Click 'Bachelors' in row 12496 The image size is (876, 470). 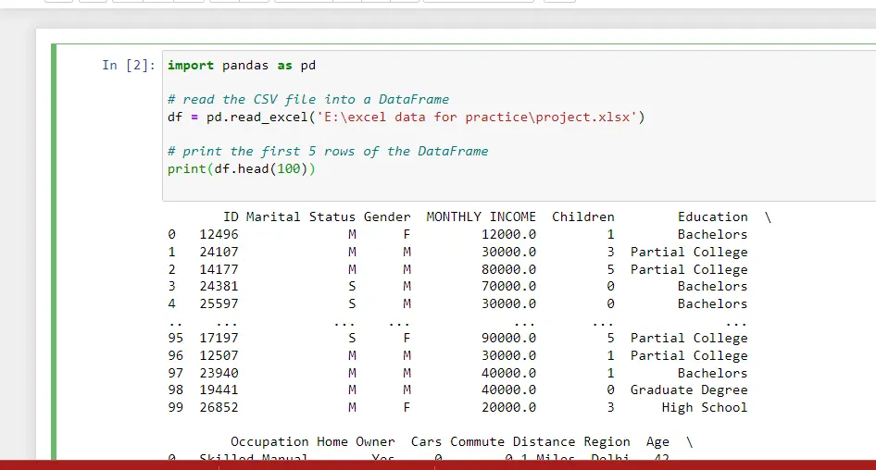pos(713,234)
